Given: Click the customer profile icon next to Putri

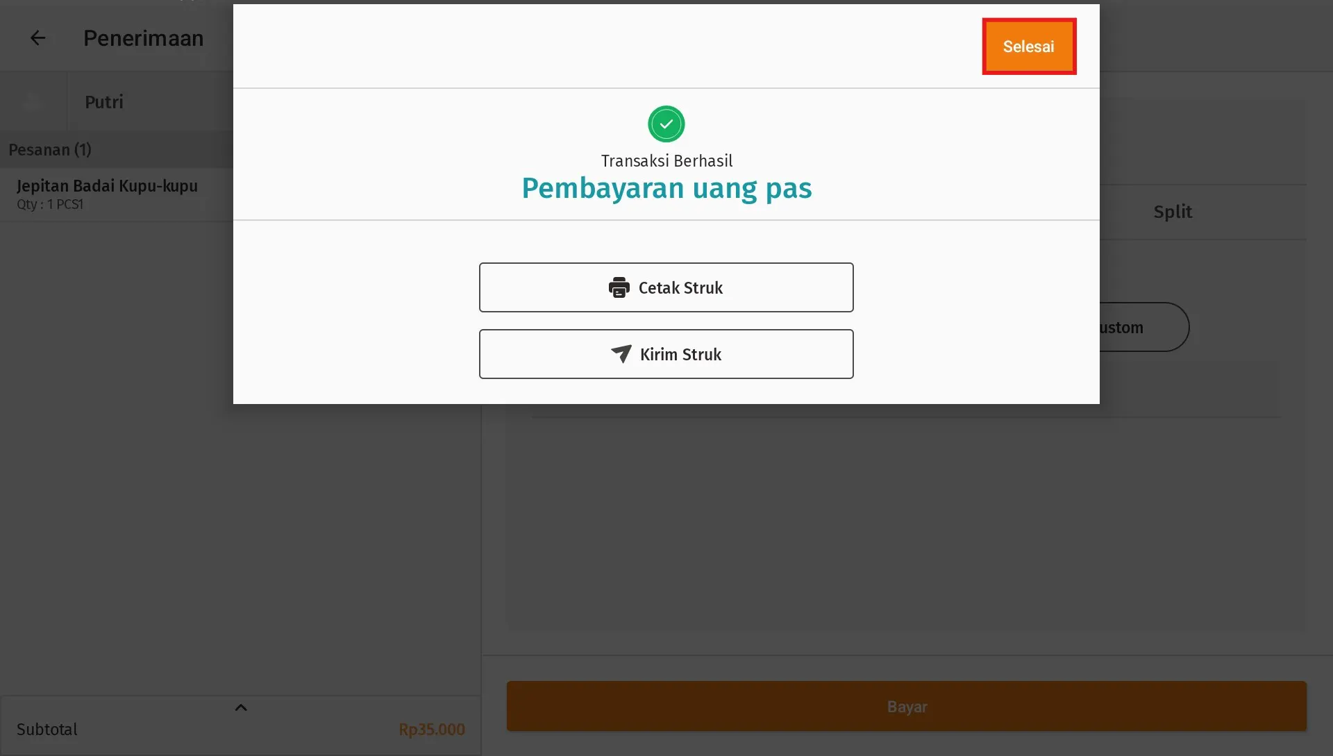Looking at the screenshot, I should point(33,101).
